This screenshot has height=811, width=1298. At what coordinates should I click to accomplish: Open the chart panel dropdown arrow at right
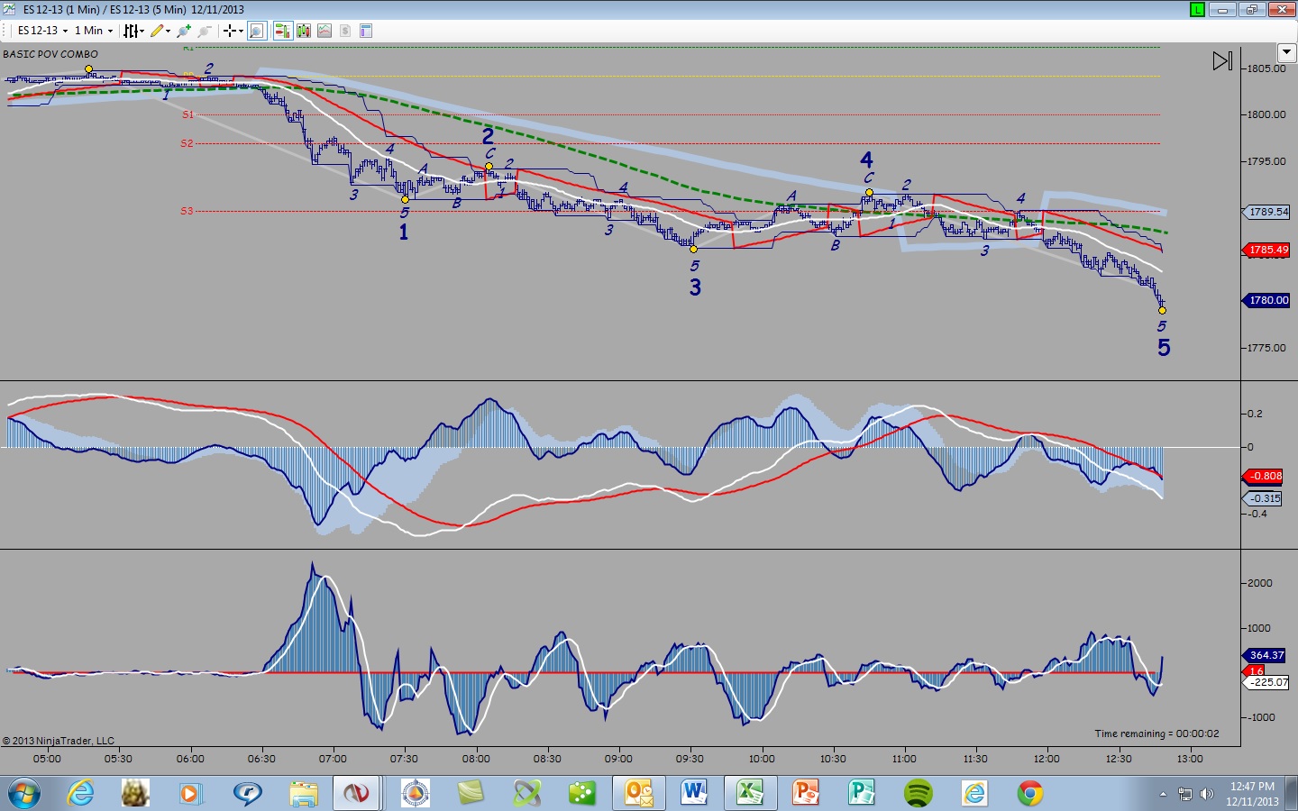click(x=1287, y=53)
